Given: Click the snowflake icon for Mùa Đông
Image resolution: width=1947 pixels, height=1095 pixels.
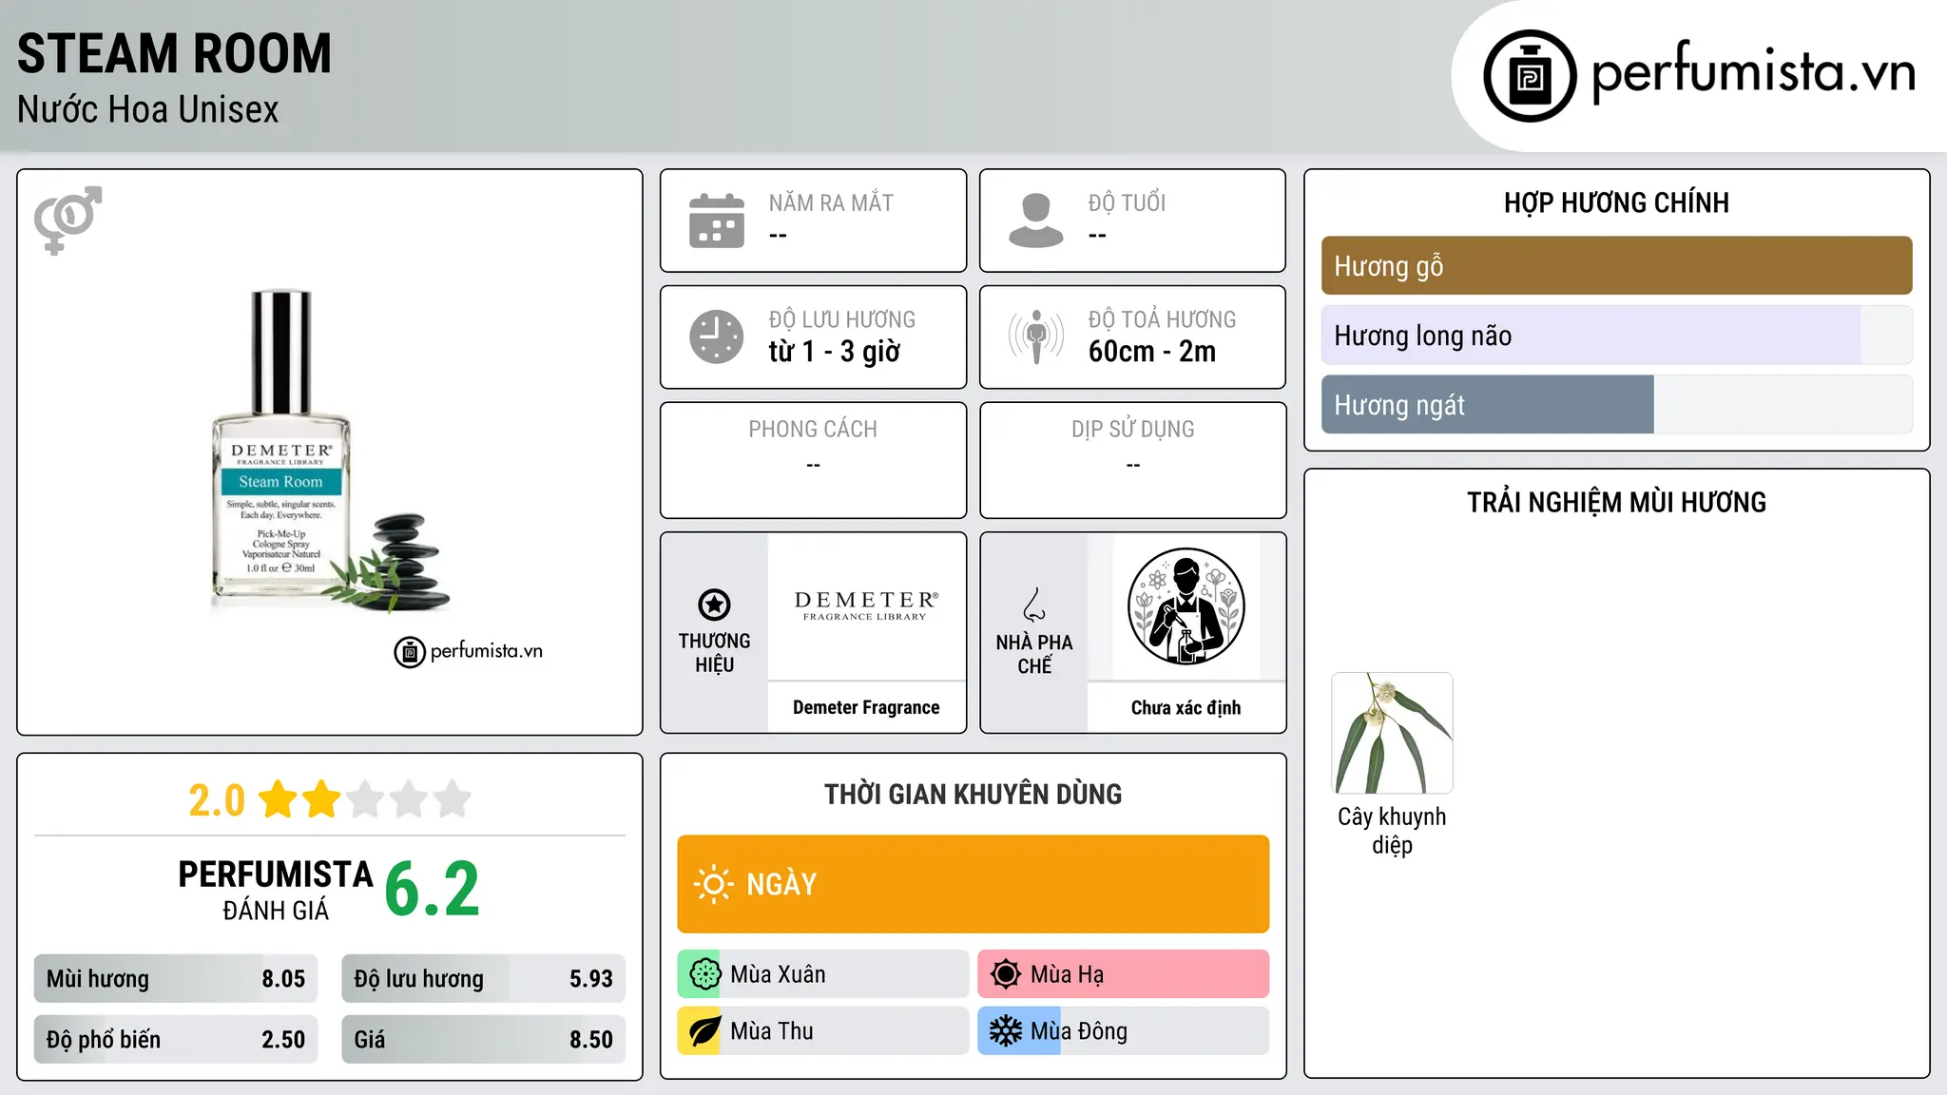Looking at the screenshot, I should pos(1005,1031).
